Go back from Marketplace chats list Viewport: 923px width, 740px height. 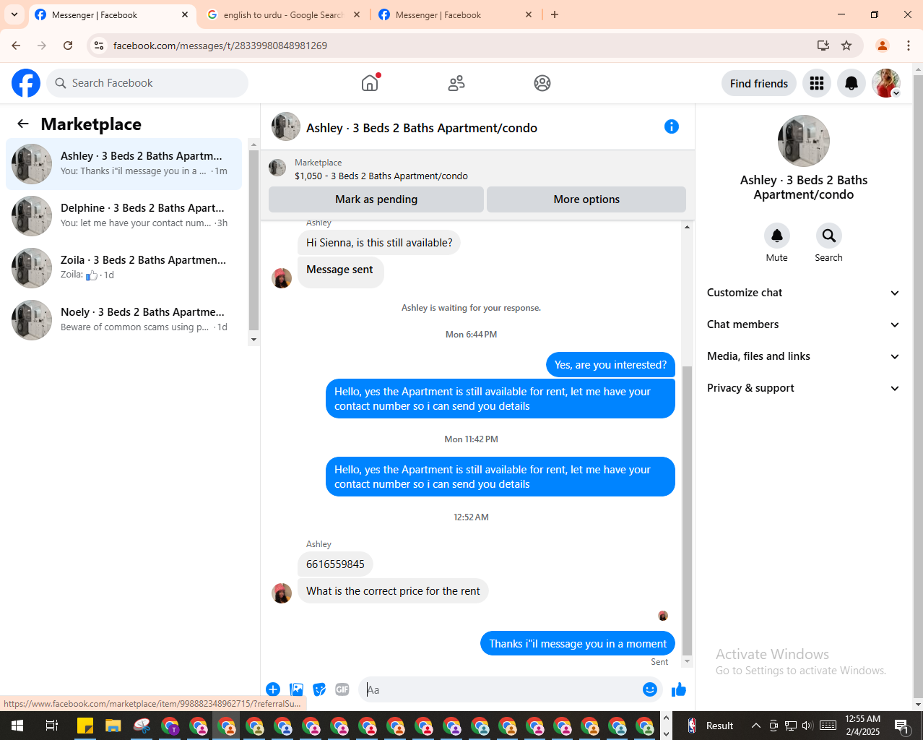pyautogui.click(x=23, y=124)
